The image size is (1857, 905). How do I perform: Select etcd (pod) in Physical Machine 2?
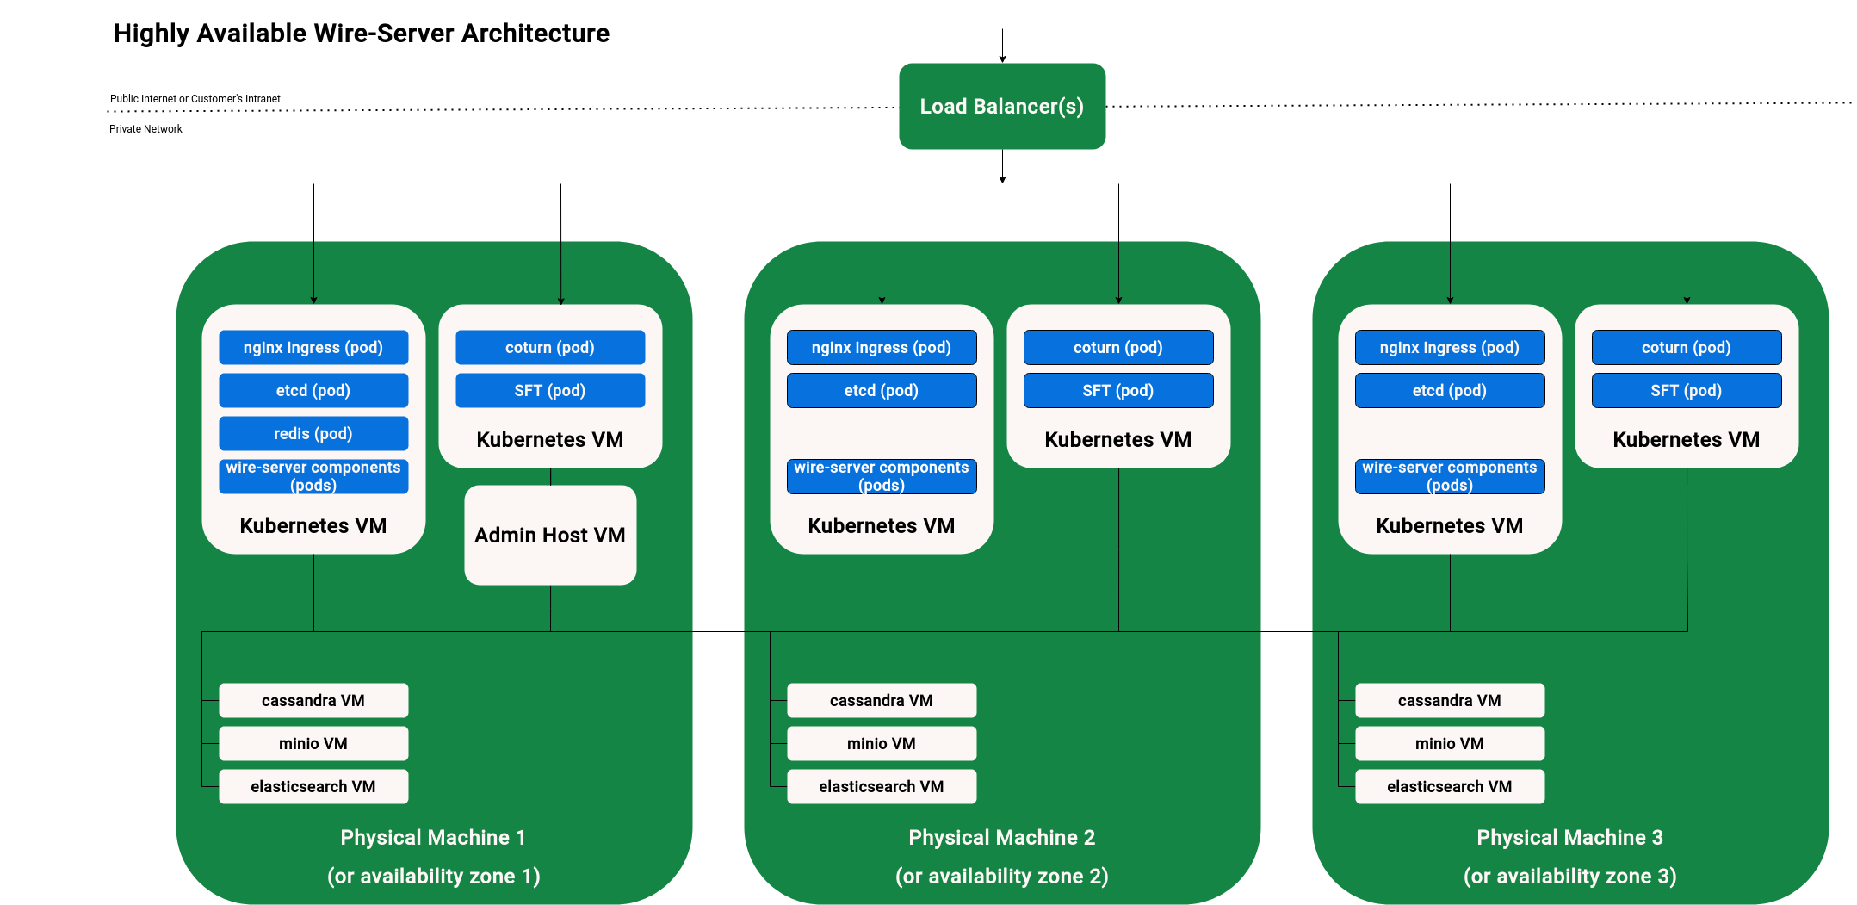pyautogui.click(x=882, y=390)
